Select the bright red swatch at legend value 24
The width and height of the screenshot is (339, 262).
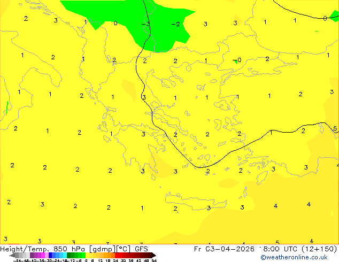[117, 255]
